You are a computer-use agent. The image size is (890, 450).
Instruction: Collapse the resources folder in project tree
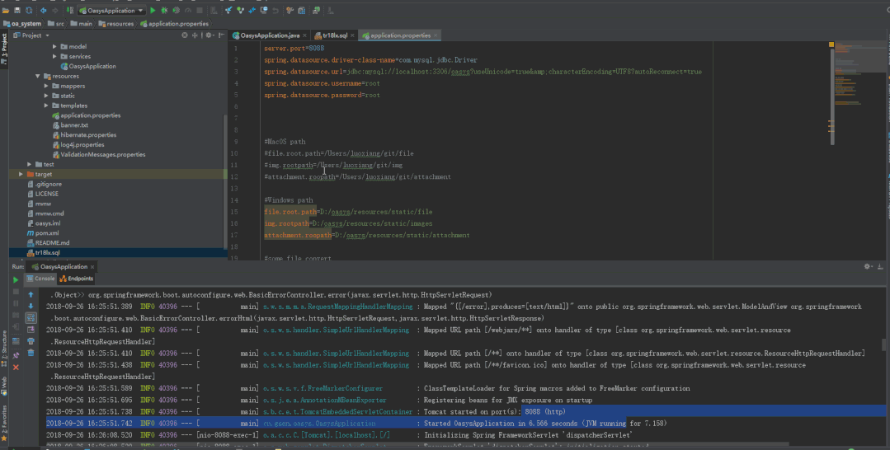[38, 76]
